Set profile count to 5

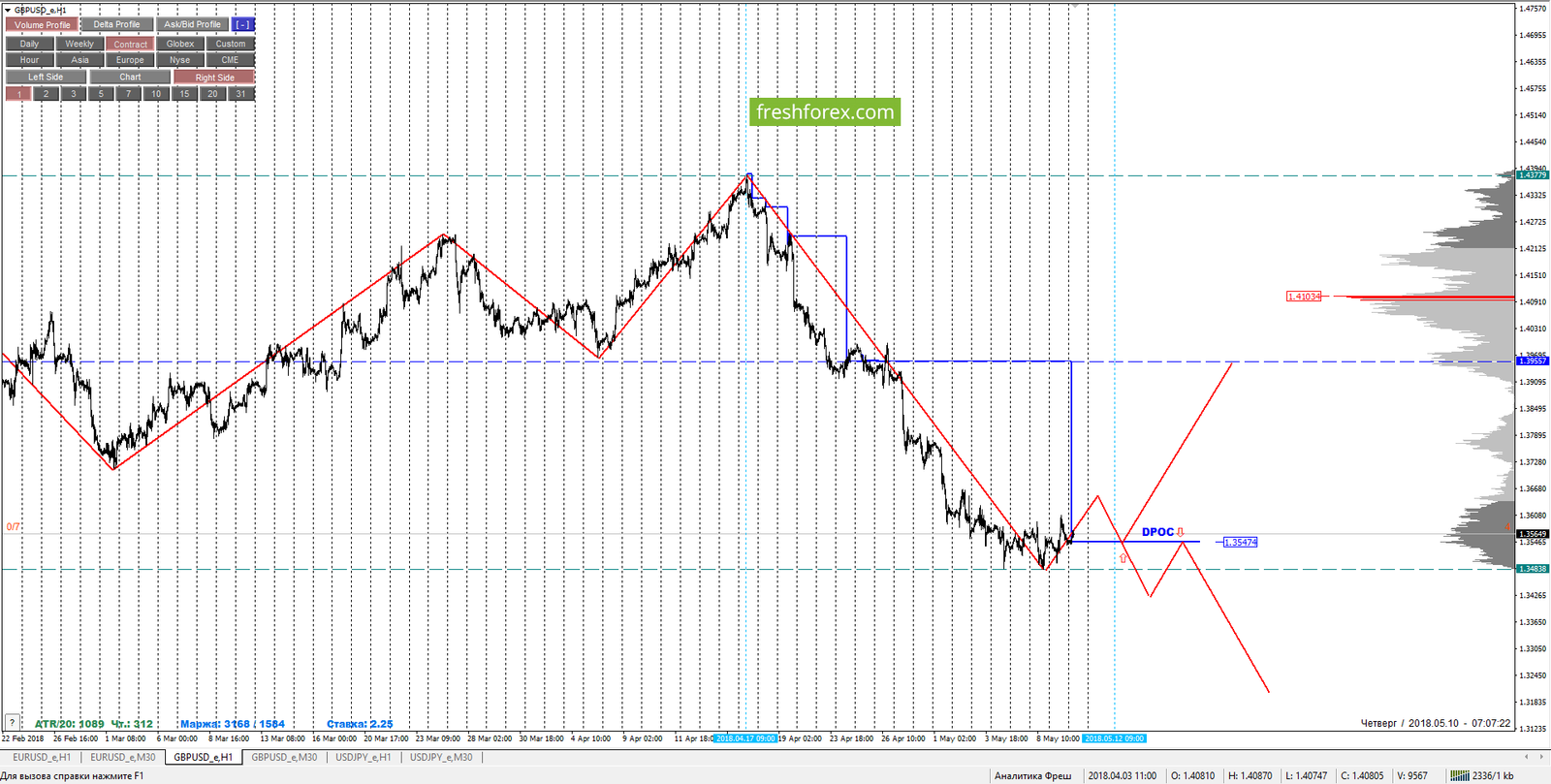click(101, 94)
